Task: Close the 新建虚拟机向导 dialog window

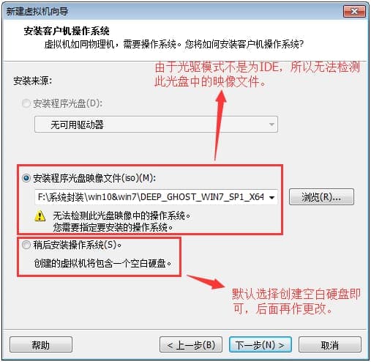Action: (x=354, y=11)
